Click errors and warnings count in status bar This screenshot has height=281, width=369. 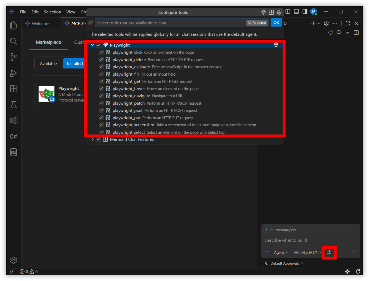[29, 272]
